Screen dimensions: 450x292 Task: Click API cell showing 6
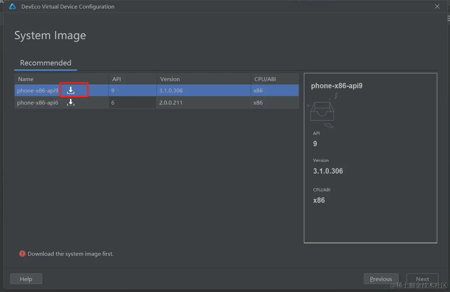(133, 102)
